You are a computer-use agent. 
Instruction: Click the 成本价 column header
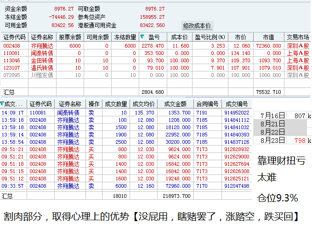coord(180,37)
